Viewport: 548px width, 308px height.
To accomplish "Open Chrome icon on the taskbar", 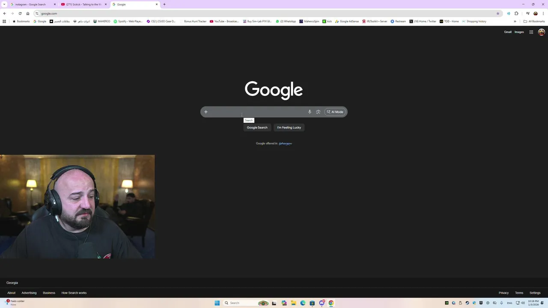I will tap(331, 303).
